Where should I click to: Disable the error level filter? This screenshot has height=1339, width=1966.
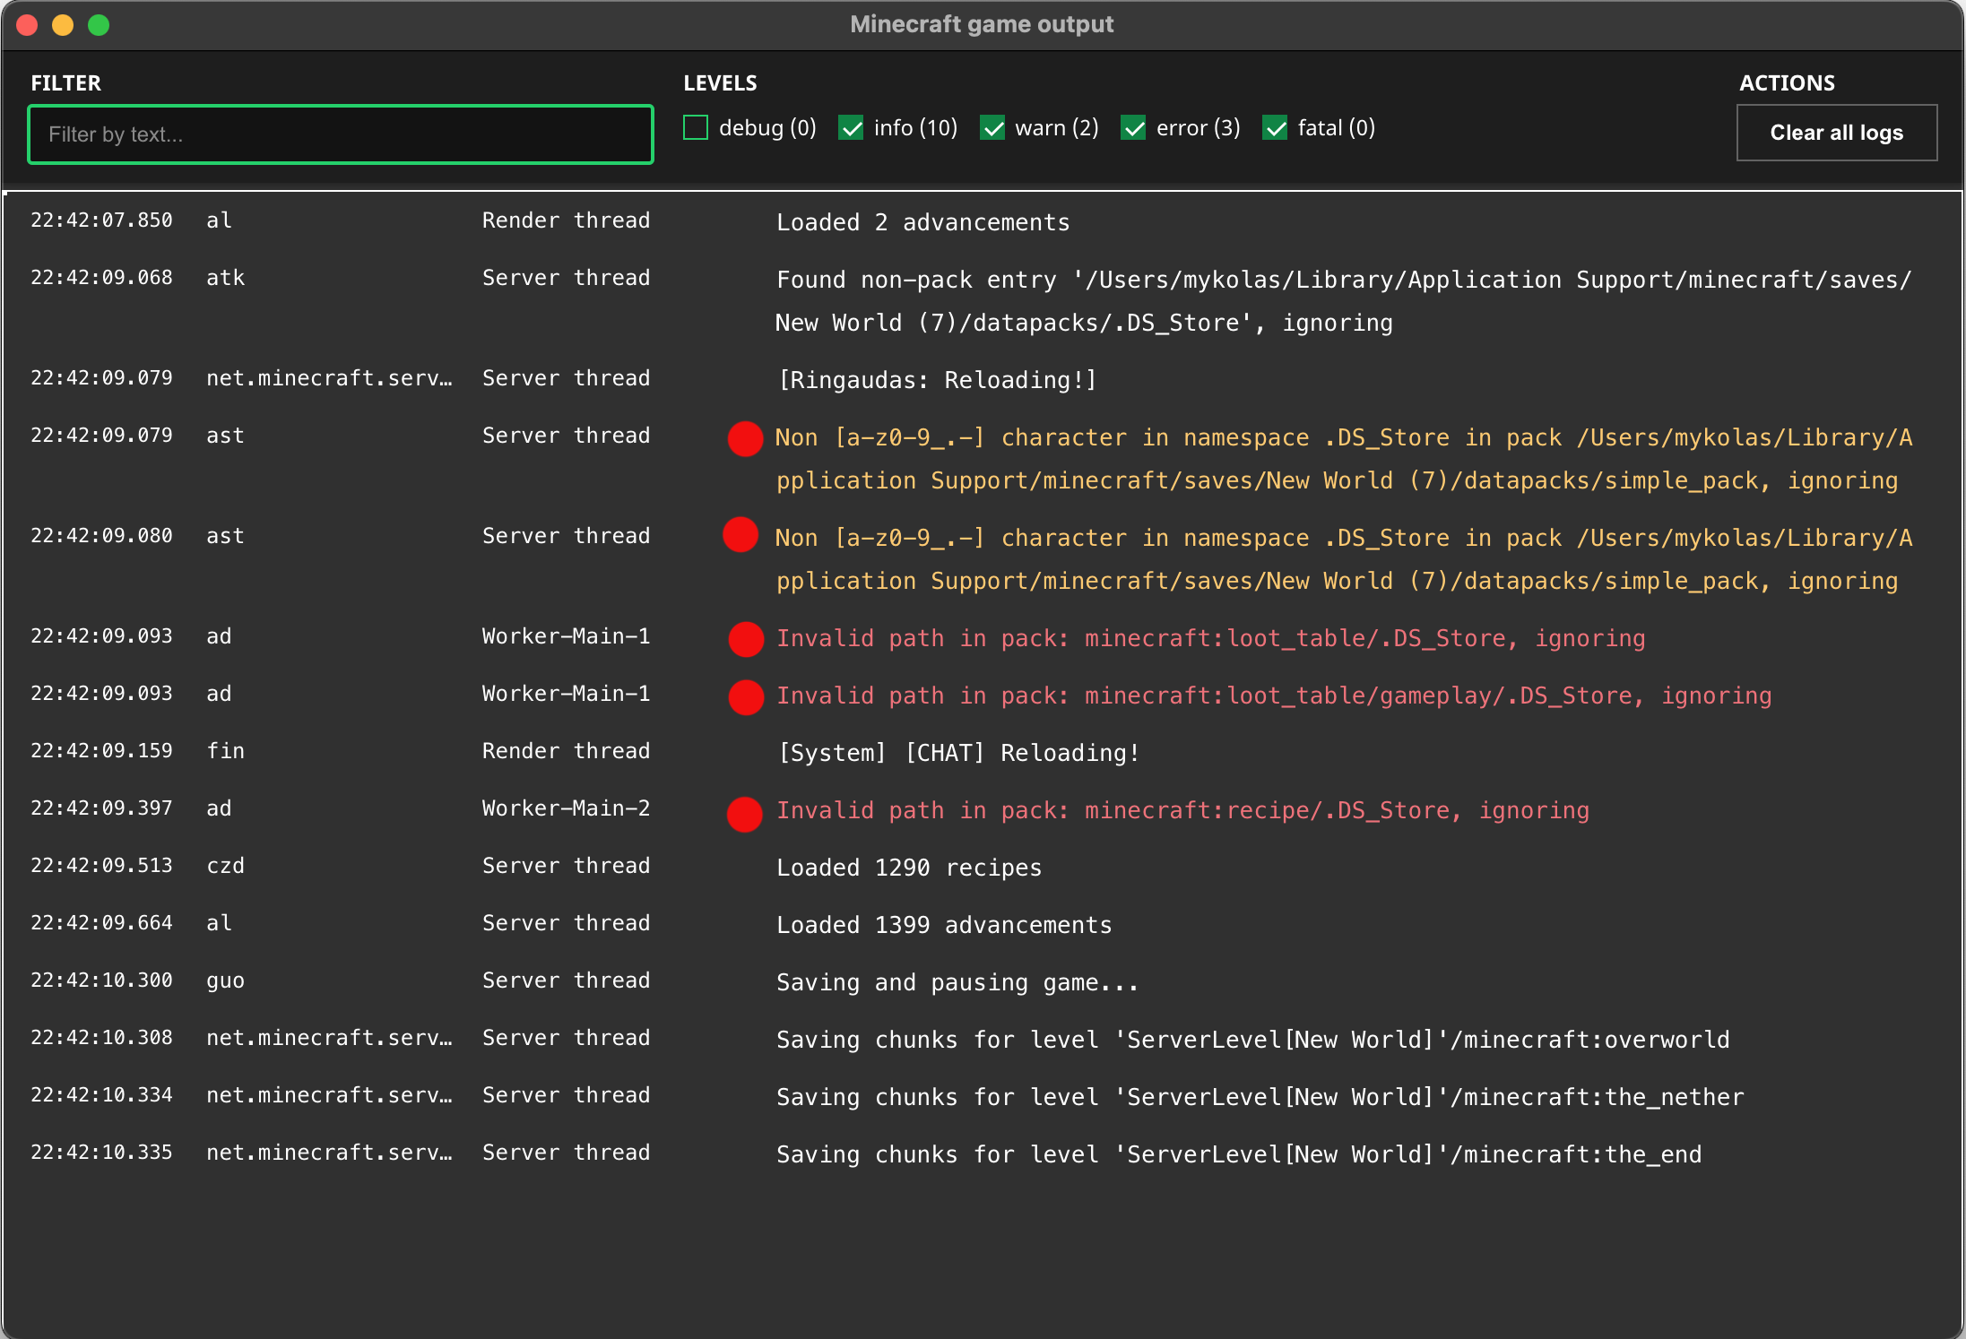click(x=1134, y=128)
